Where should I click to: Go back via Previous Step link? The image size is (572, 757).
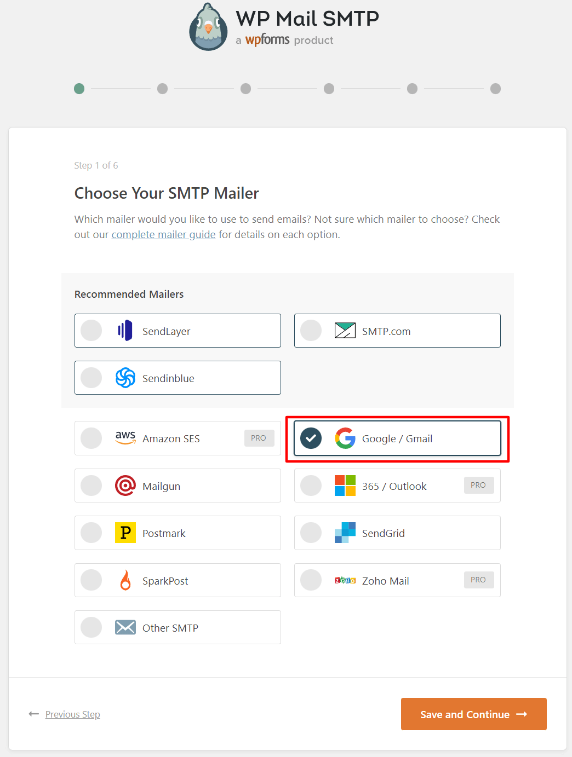coord(72,714)
